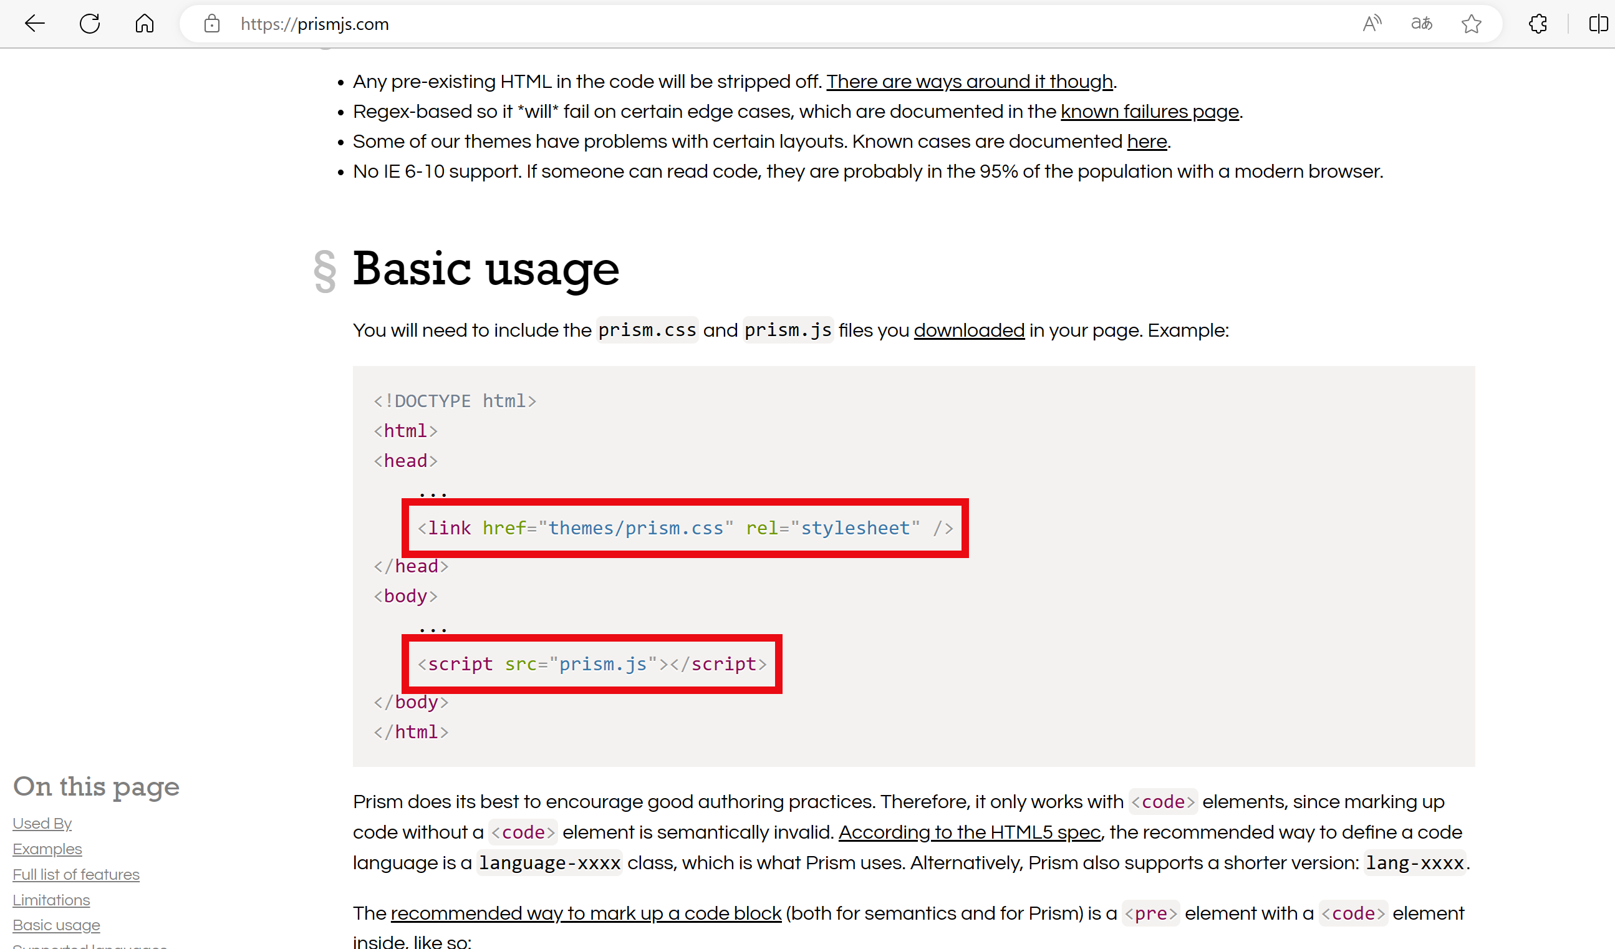Click the browser back arrow
This screenshot has width=1615, height=949.
(x=35, y=24)
